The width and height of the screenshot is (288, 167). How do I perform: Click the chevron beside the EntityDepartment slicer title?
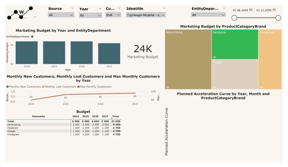pyautogui.click(x=224, y=8)
